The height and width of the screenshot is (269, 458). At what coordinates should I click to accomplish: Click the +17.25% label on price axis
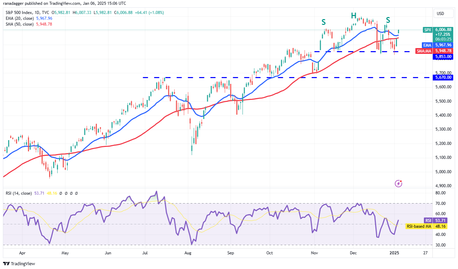(443, 34)
